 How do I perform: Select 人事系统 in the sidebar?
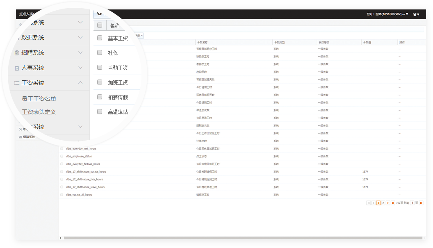click(33, 68)
